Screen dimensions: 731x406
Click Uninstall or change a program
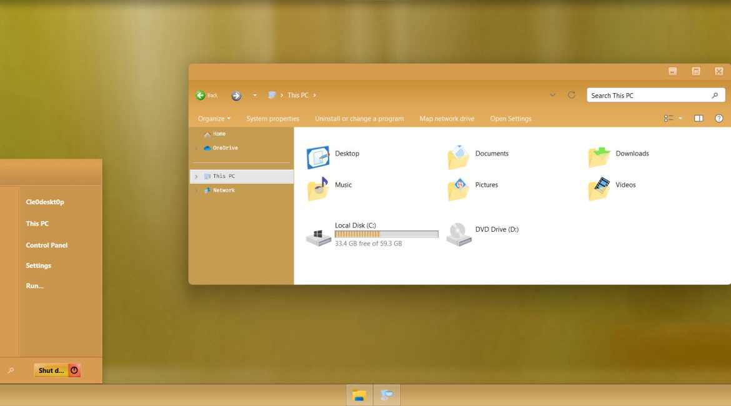359,119
